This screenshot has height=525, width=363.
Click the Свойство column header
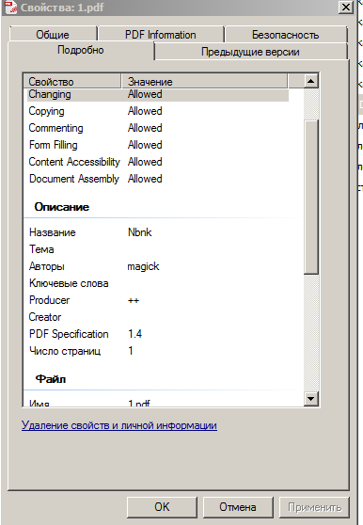click(x=71, y=81)
